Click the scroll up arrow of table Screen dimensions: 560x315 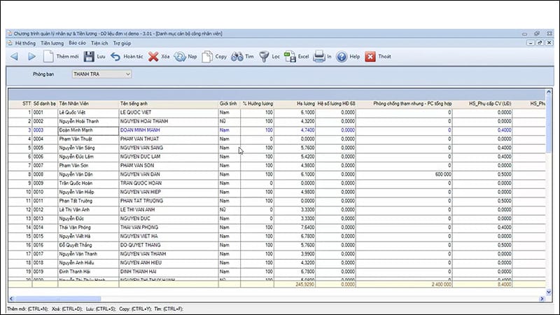[x=549, y=92]
